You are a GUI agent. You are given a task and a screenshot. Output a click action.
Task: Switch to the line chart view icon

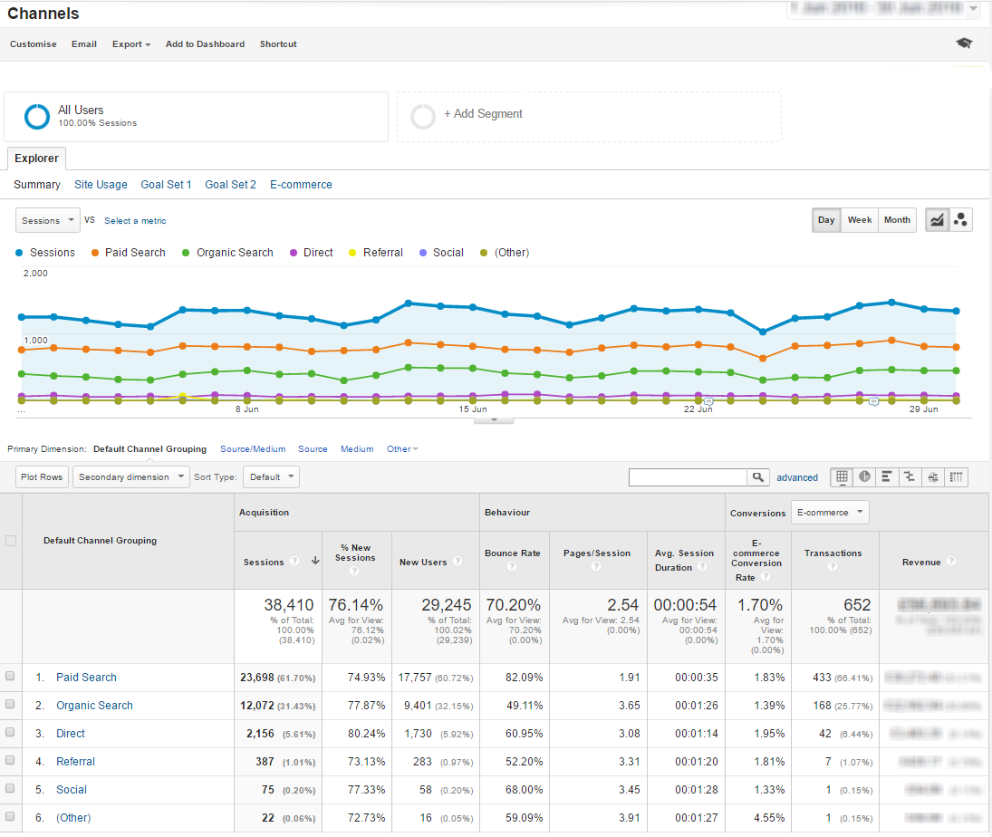coord(937,220)
